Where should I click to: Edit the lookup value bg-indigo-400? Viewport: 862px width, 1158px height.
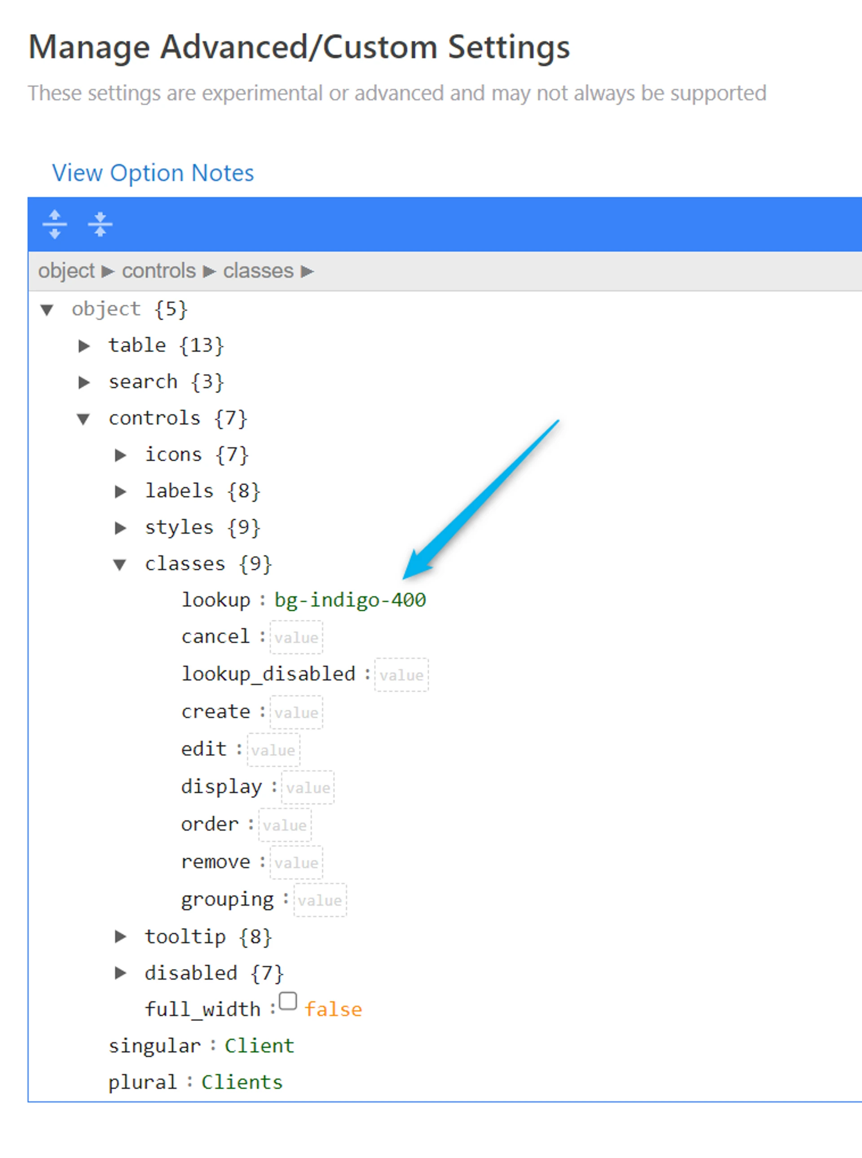[x=350, y=600]
